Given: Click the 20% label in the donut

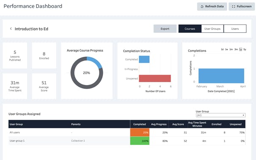Looking at the screenshot, I should (x=86, y=73).
